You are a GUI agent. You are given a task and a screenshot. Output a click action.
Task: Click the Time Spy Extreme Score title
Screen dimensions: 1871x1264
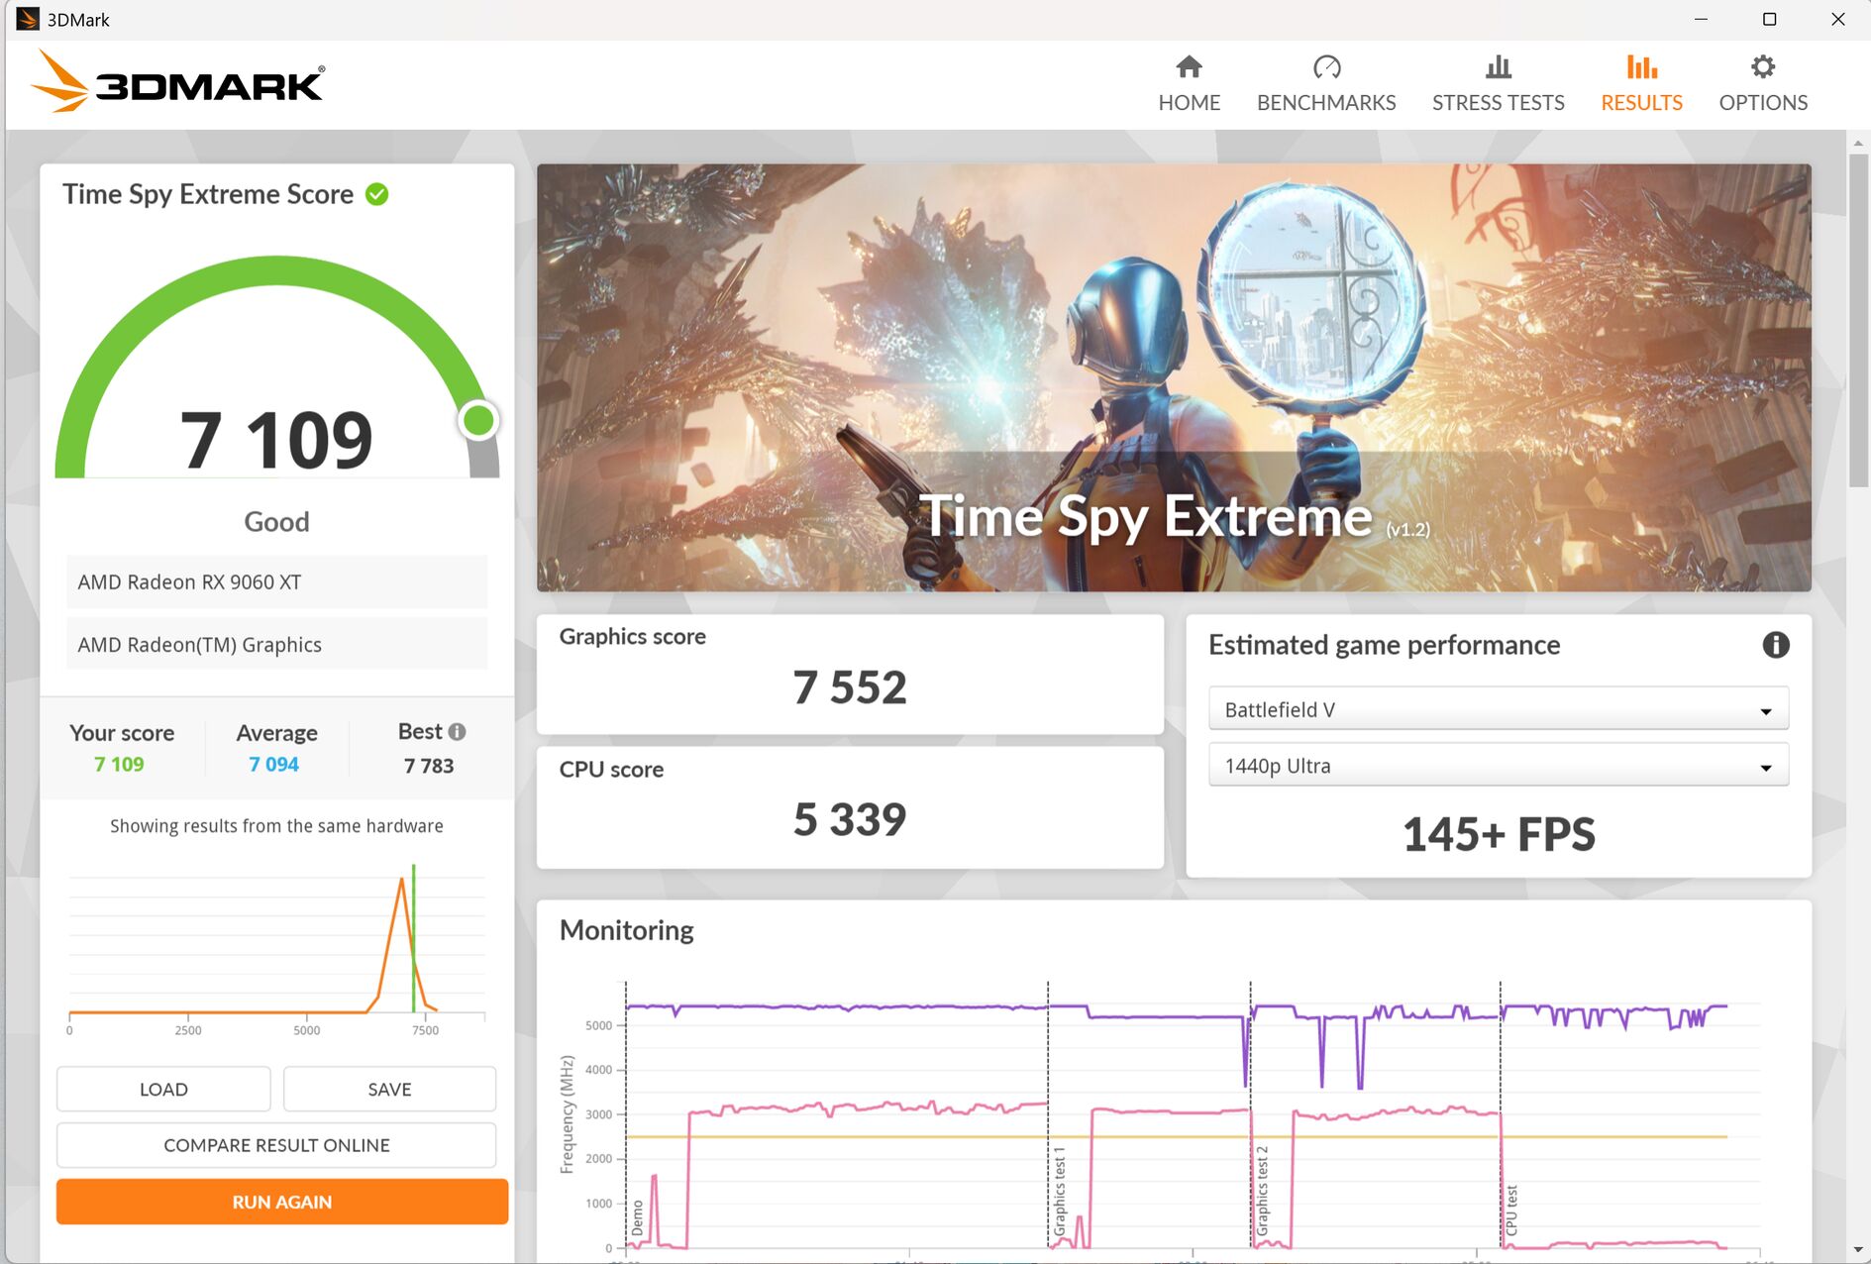coord(208,194)
